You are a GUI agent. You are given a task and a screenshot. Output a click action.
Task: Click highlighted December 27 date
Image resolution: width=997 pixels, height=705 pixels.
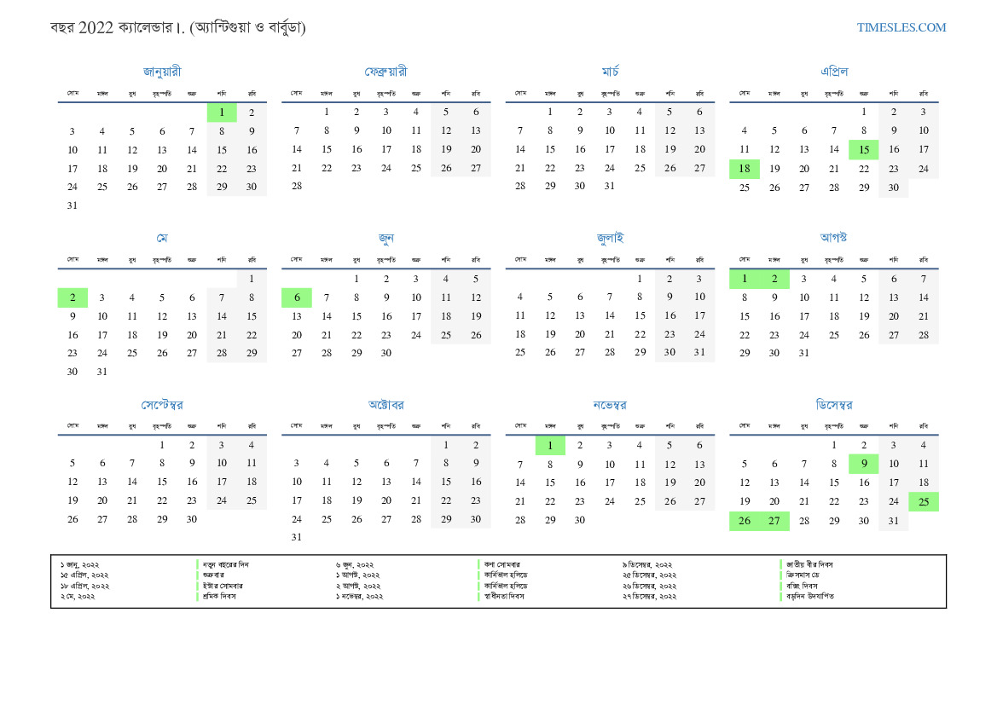click(774, 520)
